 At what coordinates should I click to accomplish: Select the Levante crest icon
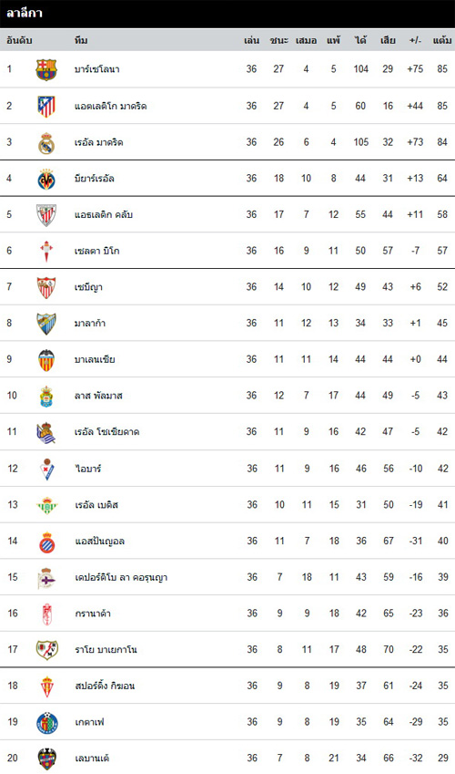46,759
